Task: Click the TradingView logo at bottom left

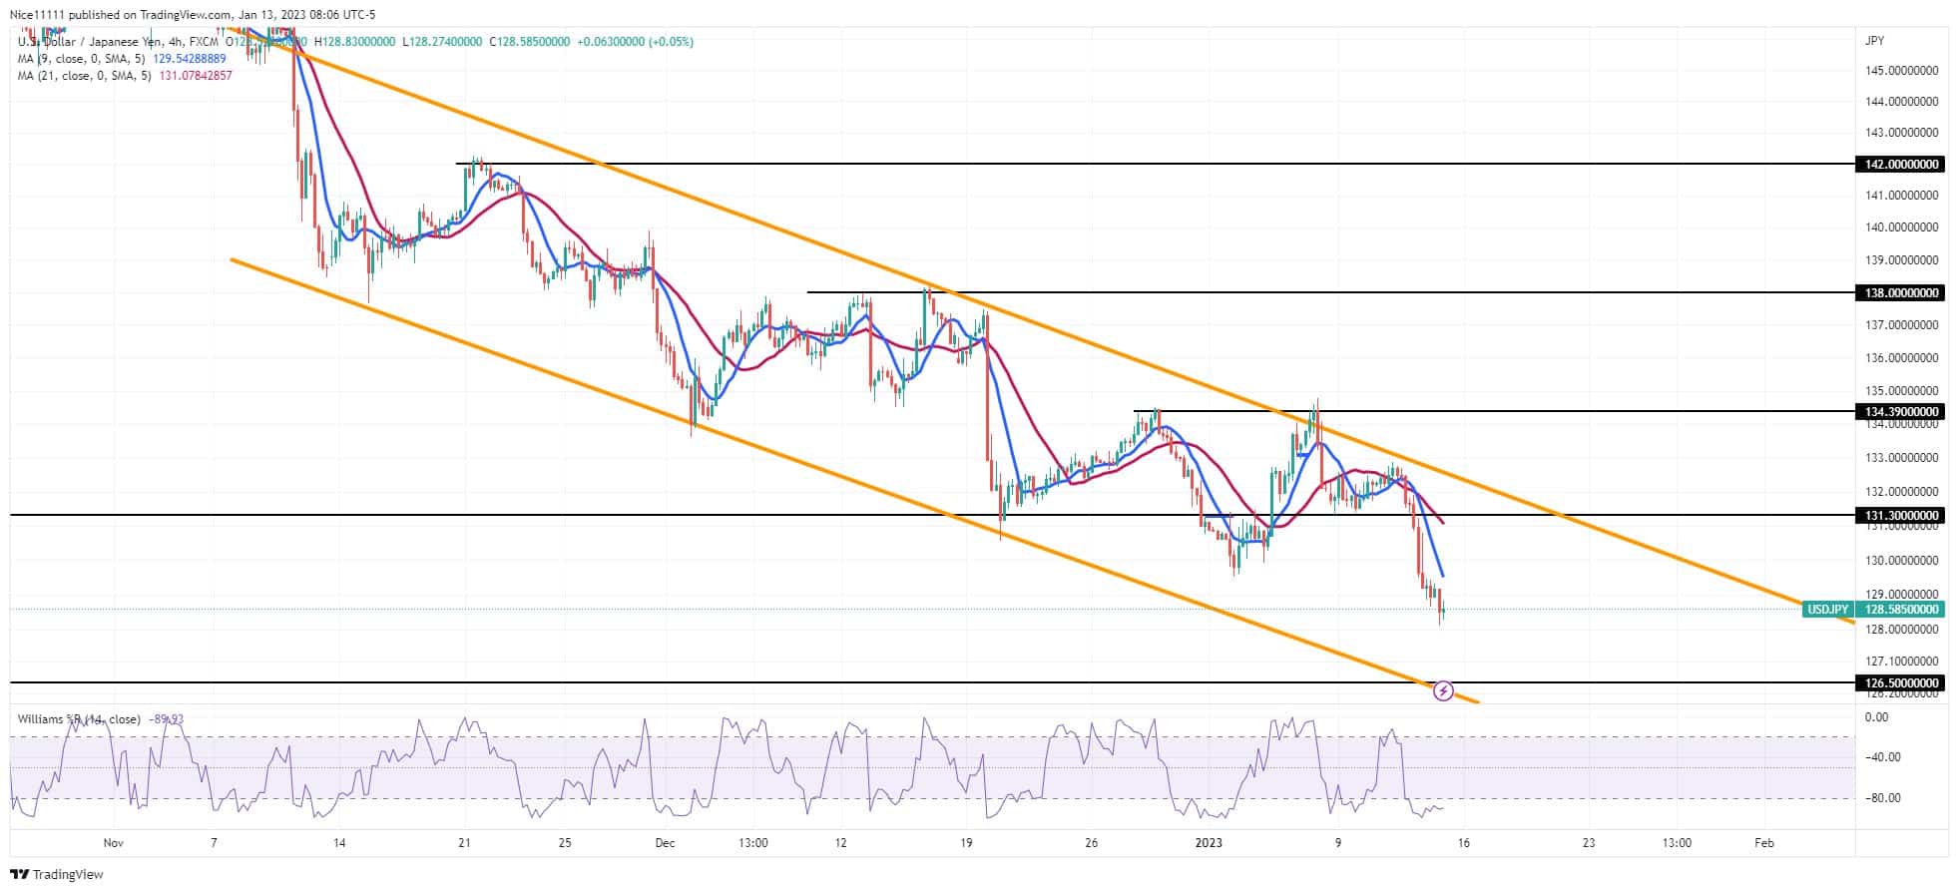Action: (x=57, y=875)
